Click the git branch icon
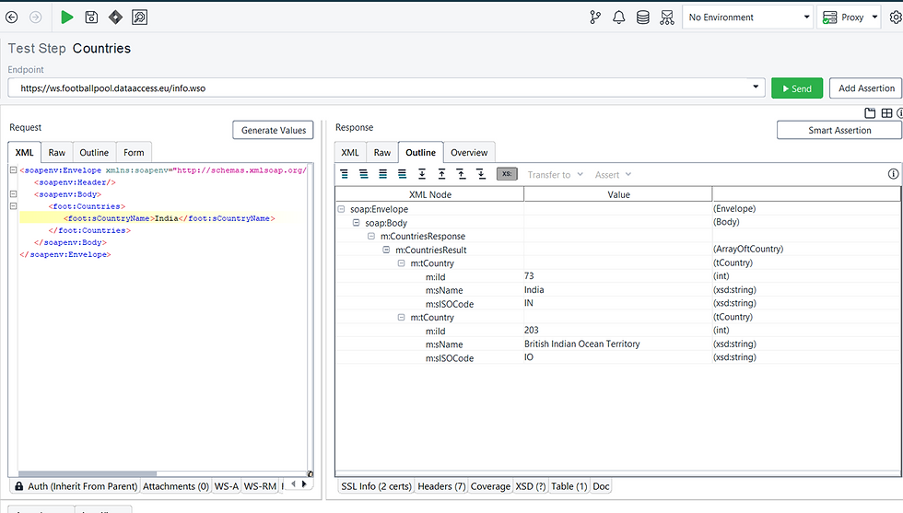 click(x=595, y=17)
